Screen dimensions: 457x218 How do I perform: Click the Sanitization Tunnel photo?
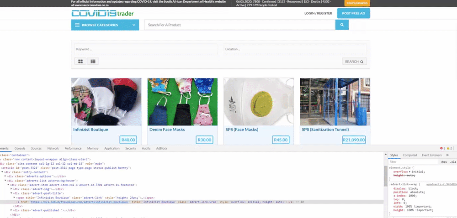coord(335,102)
